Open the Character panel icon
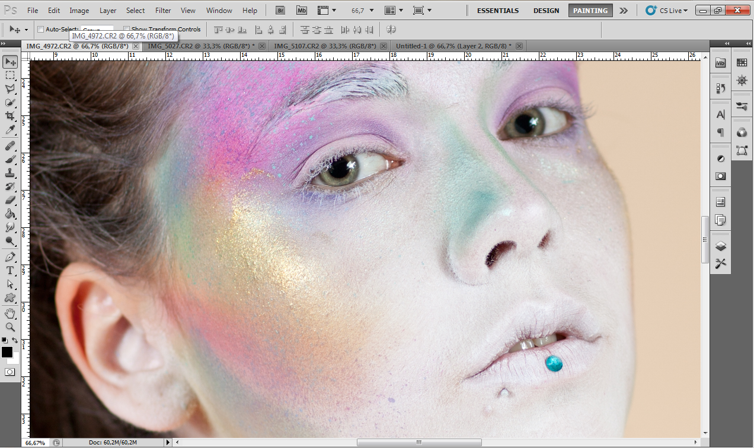Screen dimensions: 754x448 721,114
